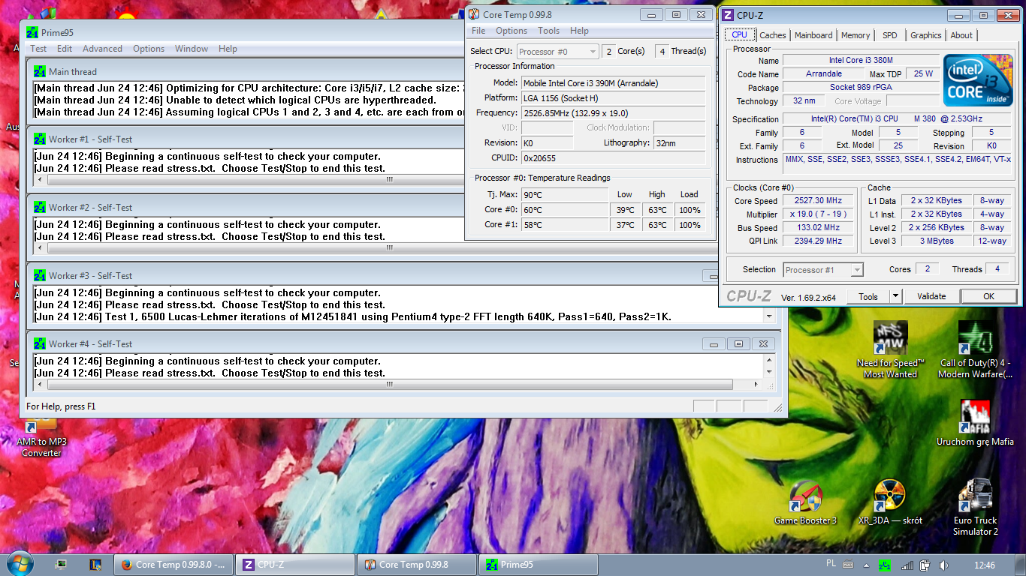Show hidden system tray icons
Viewport: 1026px width, 576px height.
coord(866,565)
